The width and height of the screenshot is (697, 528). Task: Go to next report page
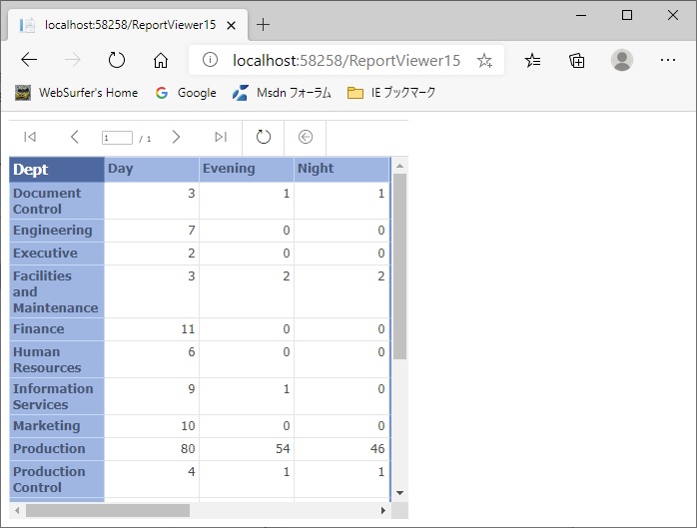pyautogui.click(x=176, y=137)
